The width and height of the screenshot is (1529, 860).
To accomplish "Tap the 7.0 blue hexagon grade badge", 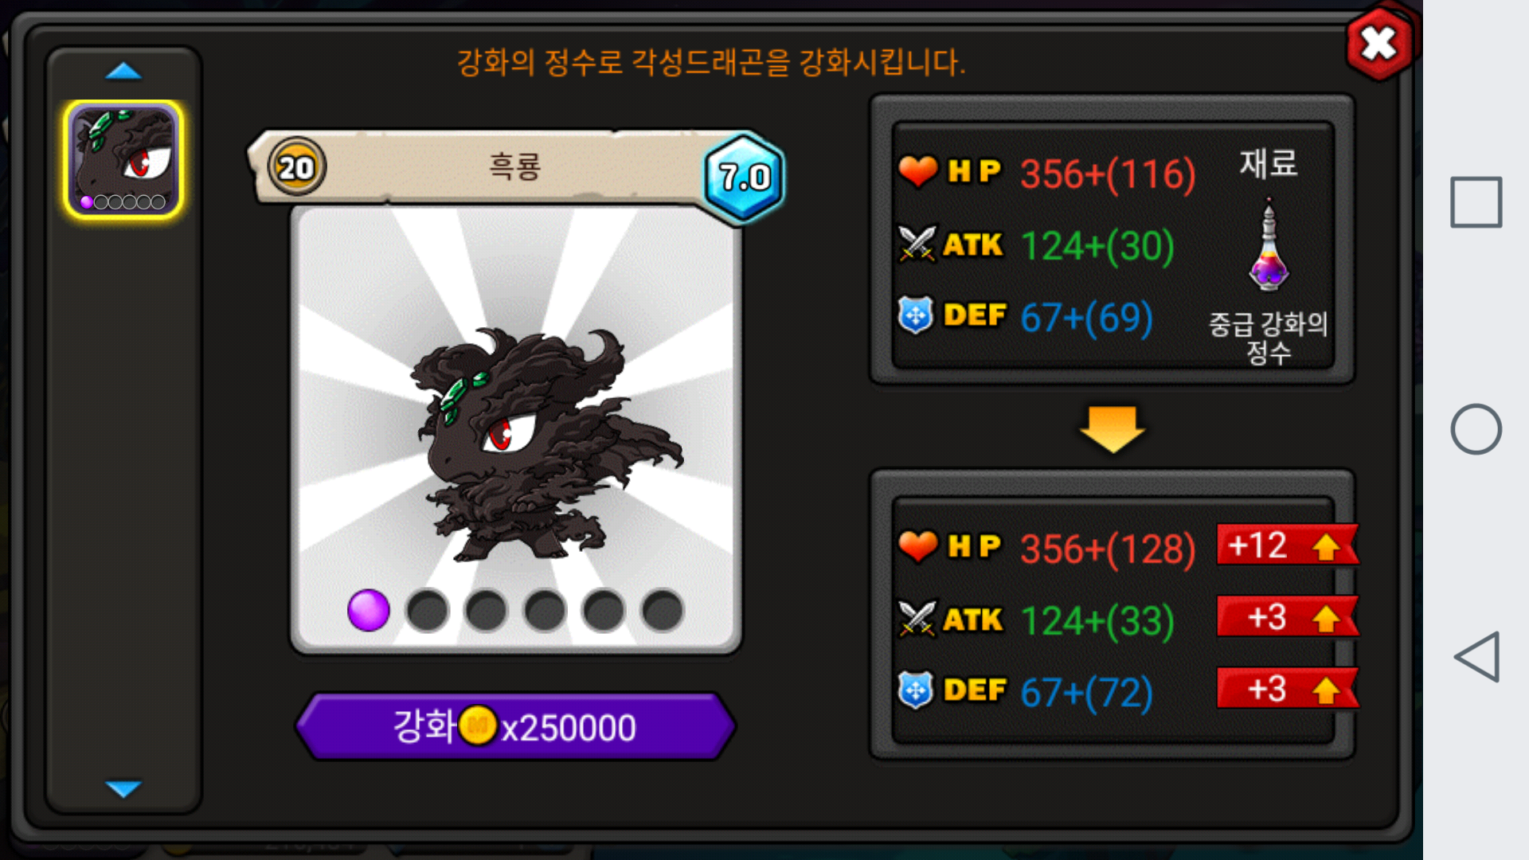I will (x=744, y=177).
